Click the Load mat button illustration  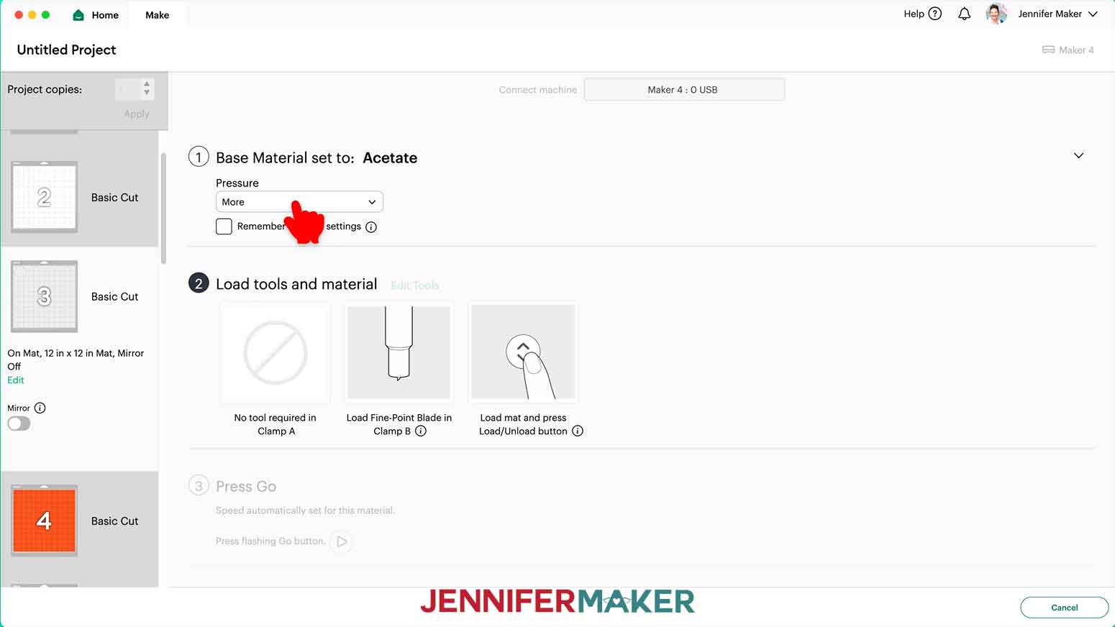pos(523,352)
